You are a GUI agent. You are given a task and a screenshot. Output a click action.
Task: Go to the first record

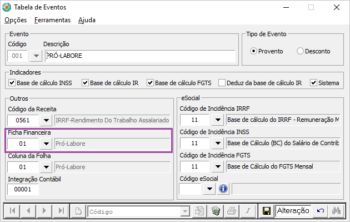[12, 211]
